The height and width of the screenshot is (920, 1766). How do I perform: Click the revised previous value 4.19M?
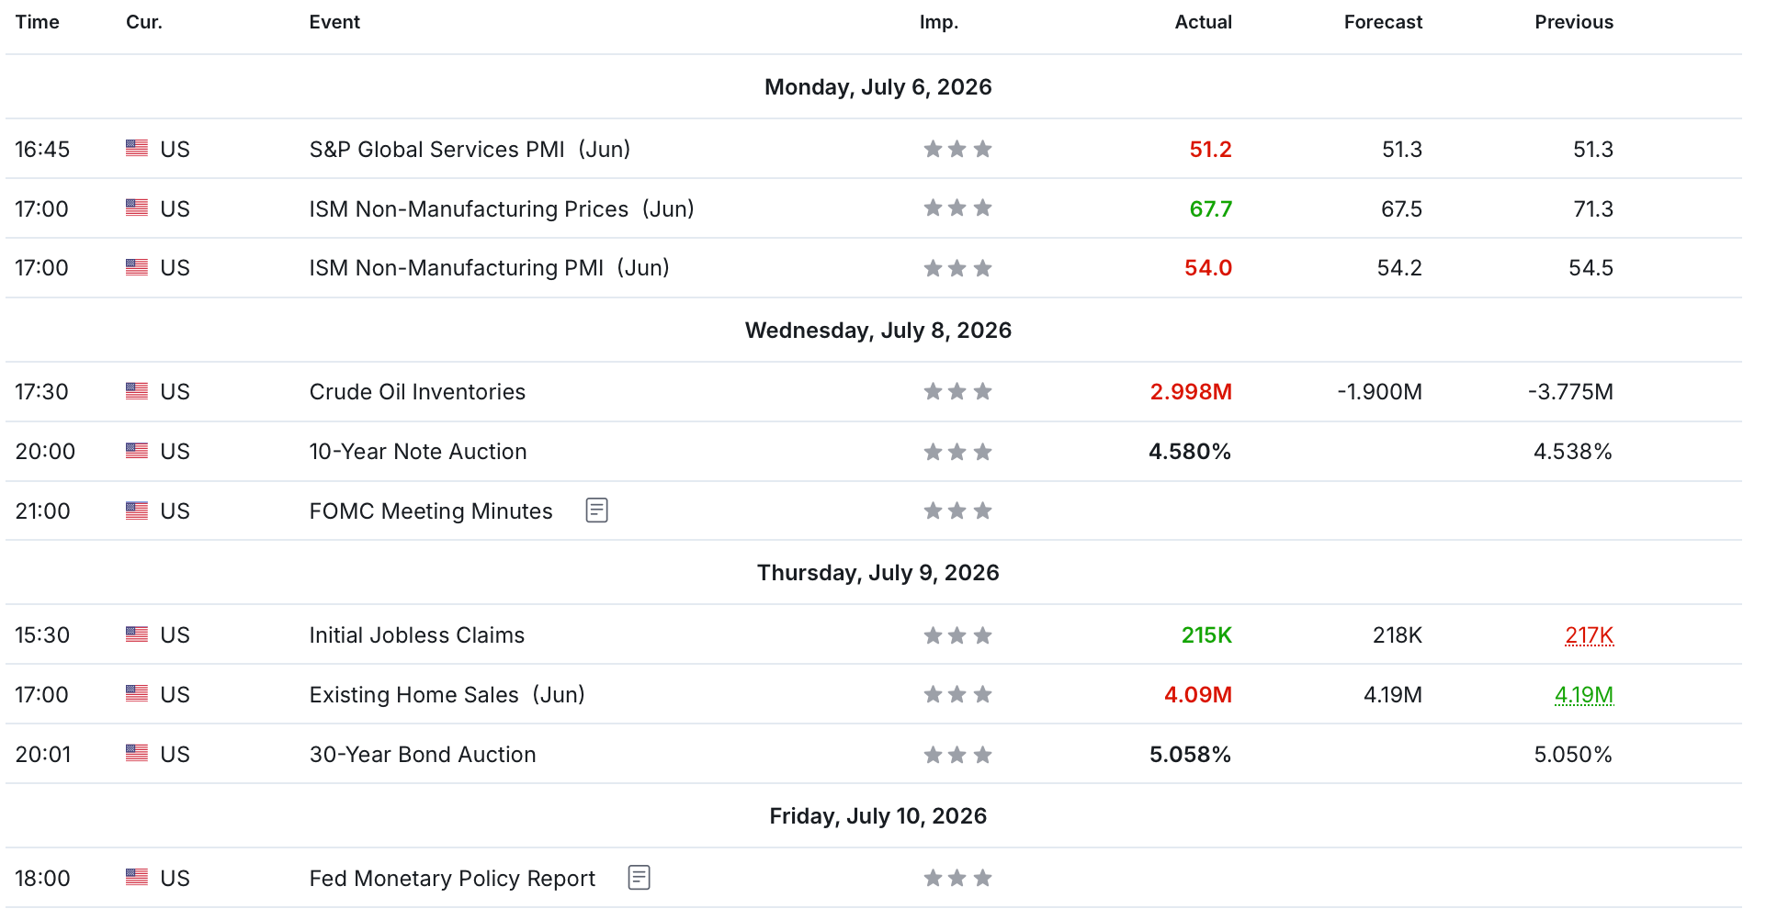1584,695
